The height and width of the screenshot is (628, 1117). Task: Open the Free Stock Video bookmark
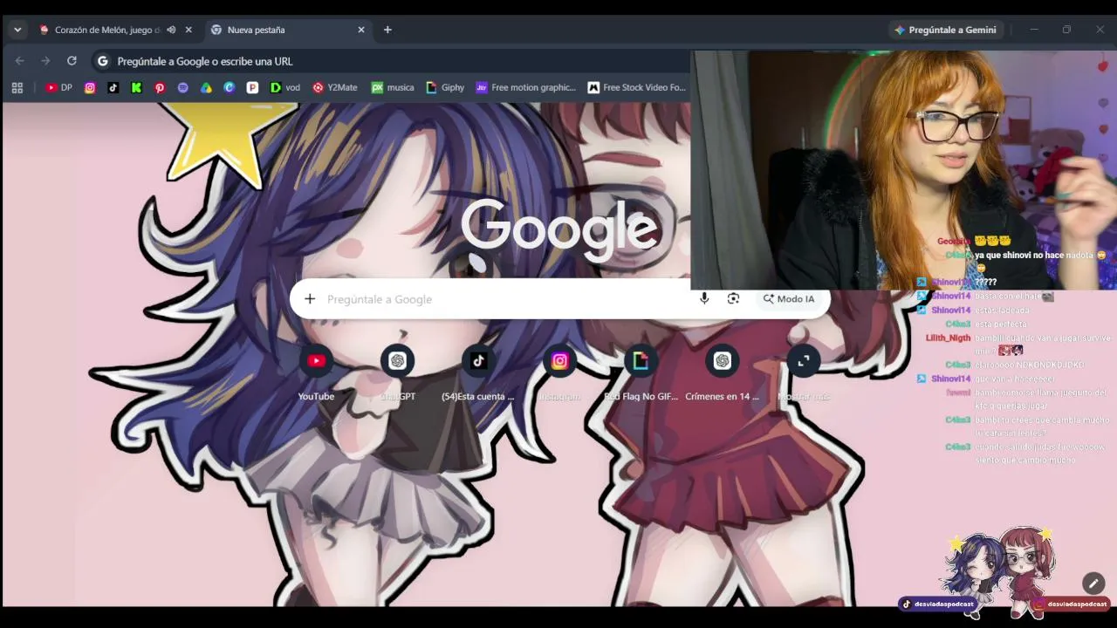(637, 87)
